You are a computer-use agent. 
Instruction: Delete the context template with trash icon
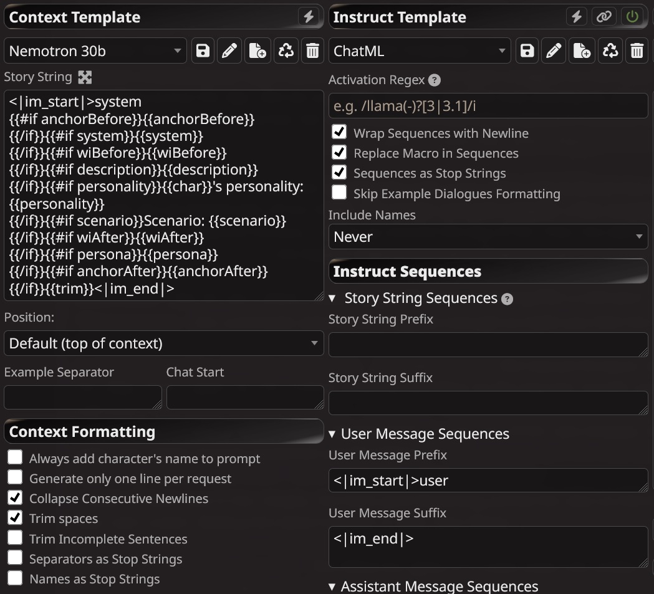pos(312,51)
